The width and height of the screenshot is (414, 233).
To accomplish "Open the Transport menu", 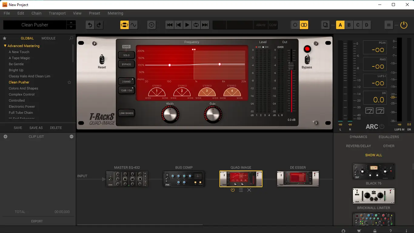I will pyautogui.click(x=57, y=13).
